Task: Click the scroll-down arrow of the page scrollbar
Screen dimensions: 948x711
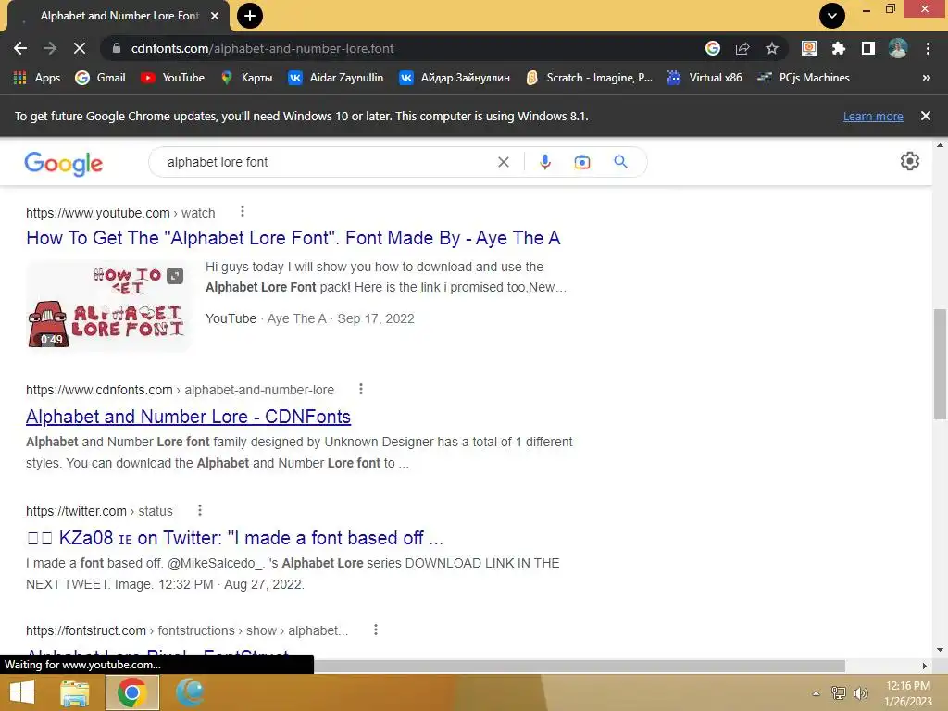Action: pos(940,650)
